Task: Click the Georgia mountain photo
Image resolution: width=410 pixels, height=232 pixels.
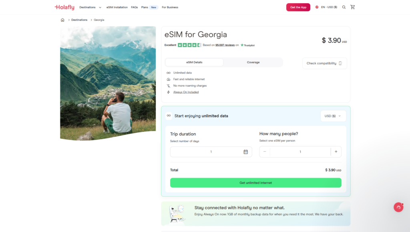Action: [108, 83]
